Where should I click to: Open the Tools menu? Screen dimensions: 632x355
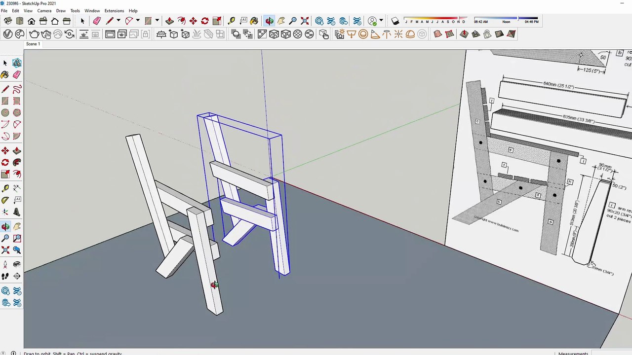75,10
